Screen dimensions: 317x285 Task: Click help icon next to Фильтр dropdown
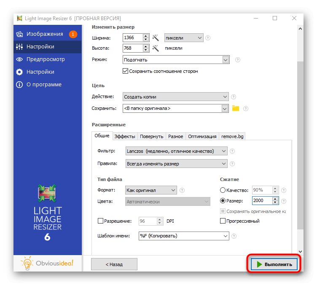click(x=232, y=151)
